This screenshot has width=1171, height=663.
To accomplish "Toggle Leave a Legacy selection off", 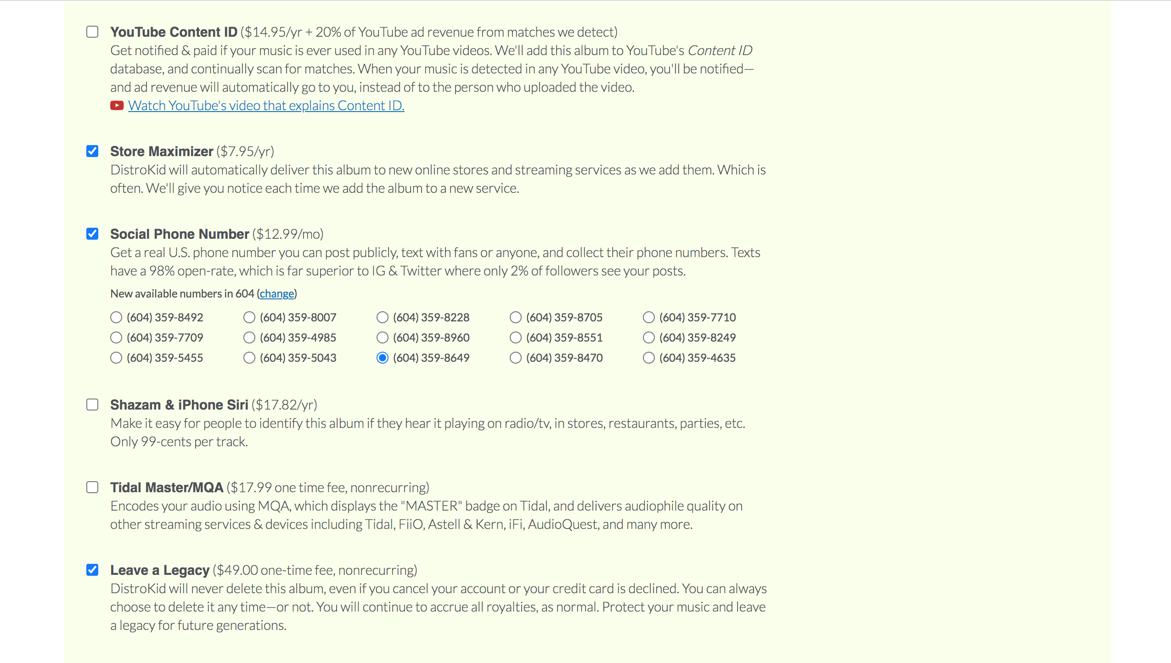I will pyautogui.click(x=92, y=570).
